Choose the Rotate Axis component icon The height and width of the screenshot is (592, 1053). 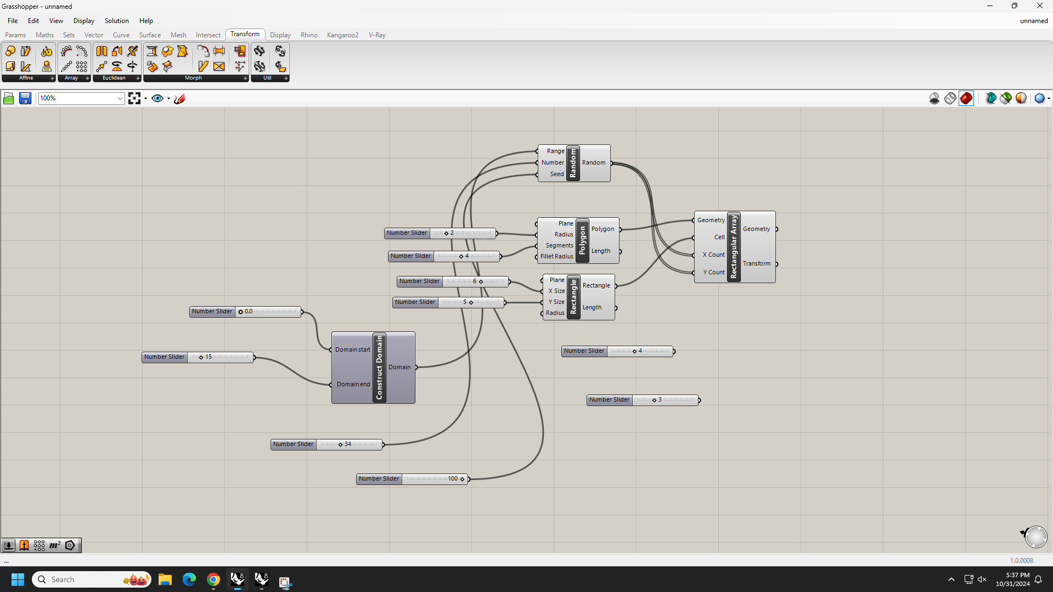[132, 66]
